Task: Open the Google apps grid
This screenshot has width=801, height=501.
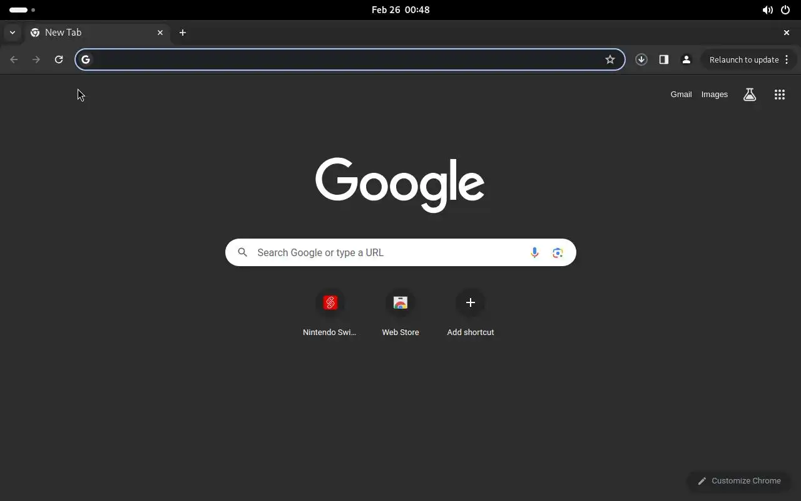Action: point(780,95)
